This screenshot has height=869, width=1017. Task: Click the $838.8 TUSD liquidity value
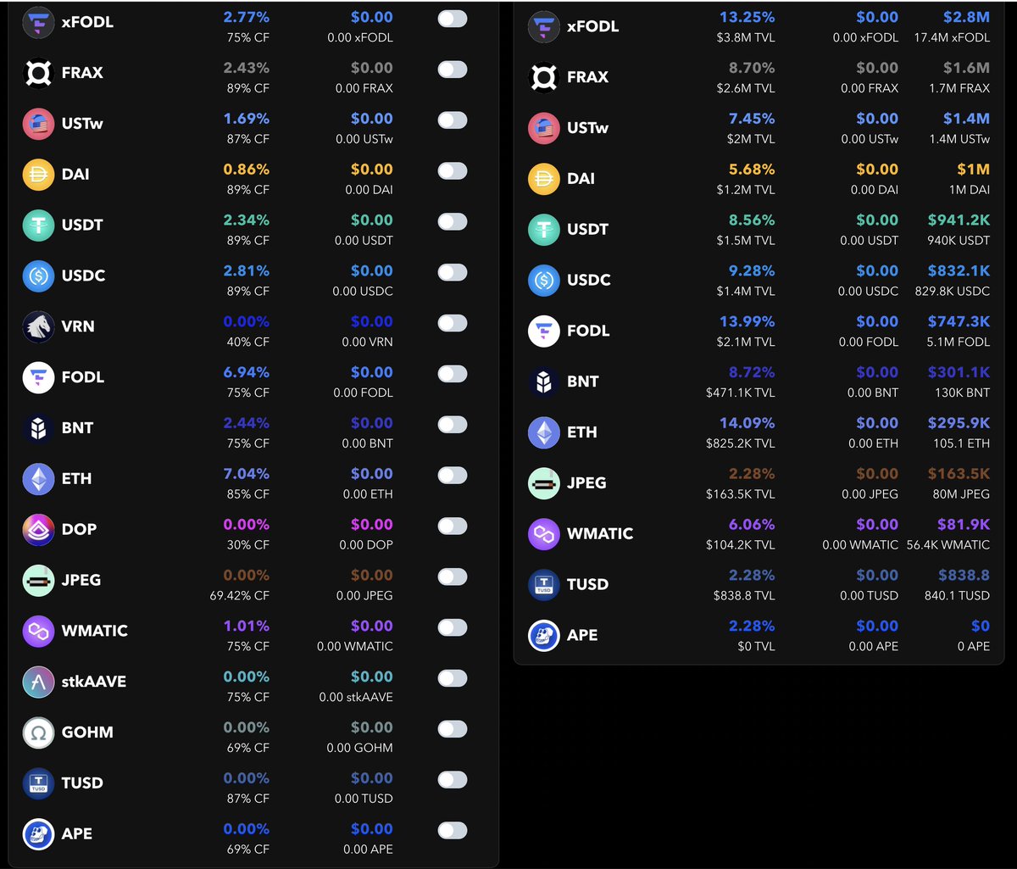tap(964, 576)
